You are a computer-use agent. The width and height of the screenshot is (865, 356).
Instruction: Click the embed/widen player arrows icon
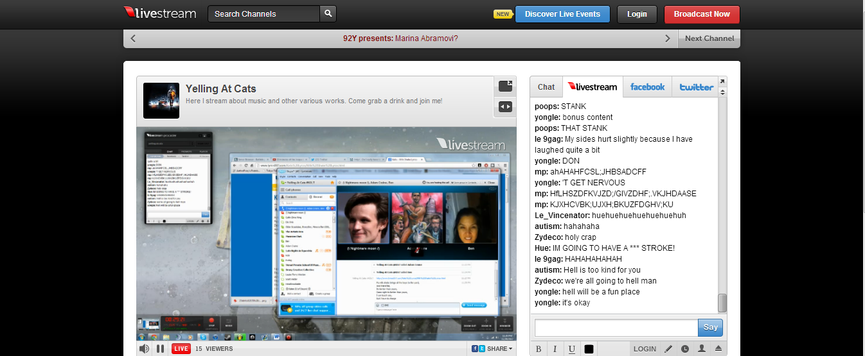point(506,107)
